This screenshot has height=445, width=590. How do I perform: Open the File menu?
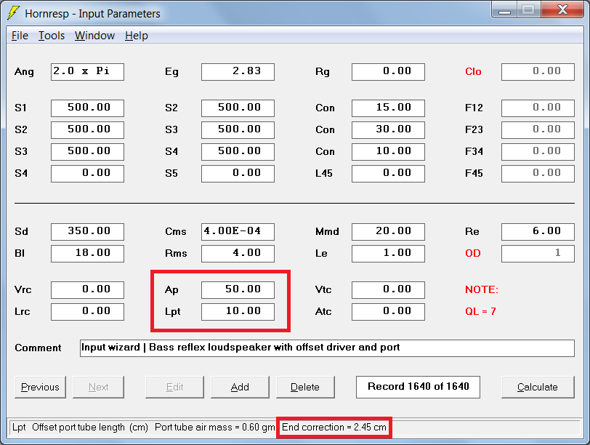click(20, 36)
